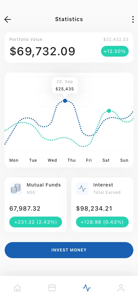This screenshot has width=138, height=300.
Task: Open the Home tab in bottom navigation
Action: click(17, 288)
